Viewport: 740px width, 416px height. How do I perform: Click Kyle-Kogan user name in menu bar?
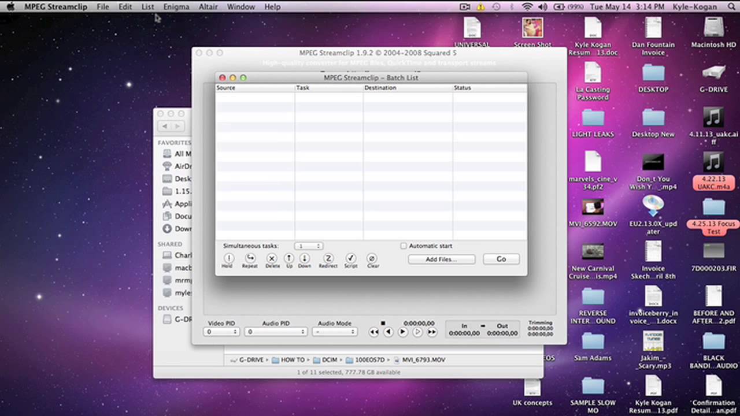click(x=696, y=7)
